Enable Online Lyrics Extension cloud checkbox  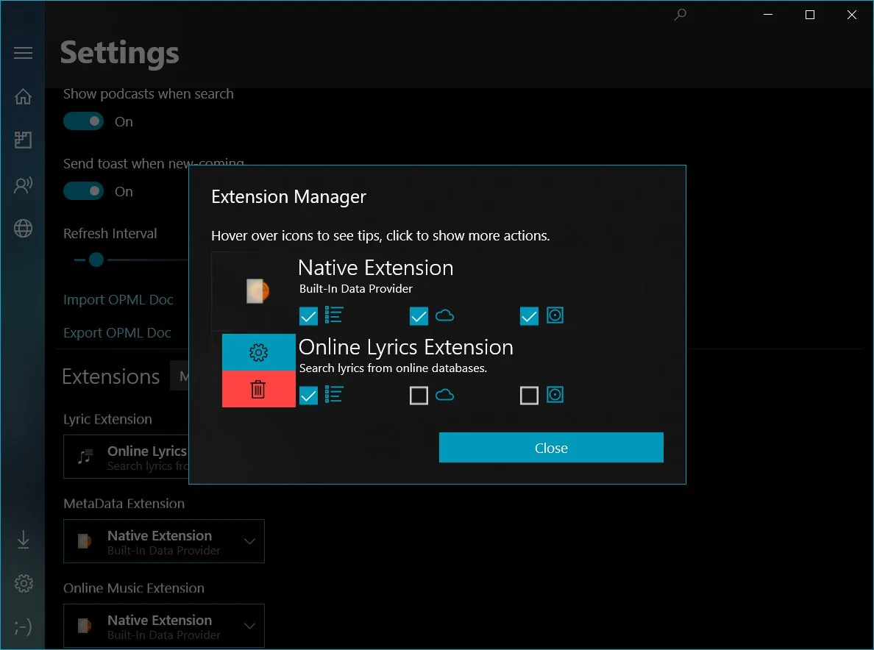pos(419,396)
